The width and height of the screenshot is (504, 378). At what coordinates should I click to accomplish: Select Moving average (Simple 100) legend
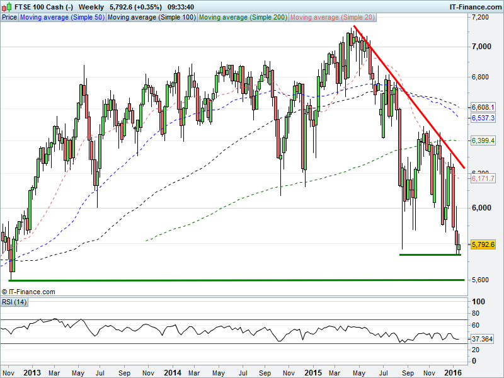click(152, 18)
